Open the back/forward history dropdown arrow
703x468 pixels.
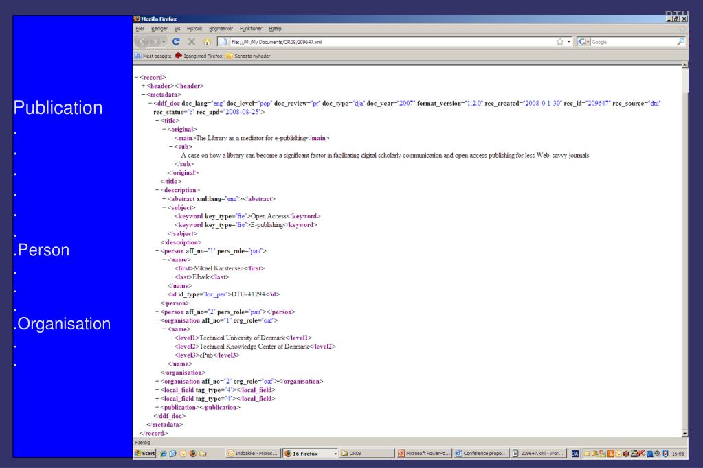(x=164, y=42)
